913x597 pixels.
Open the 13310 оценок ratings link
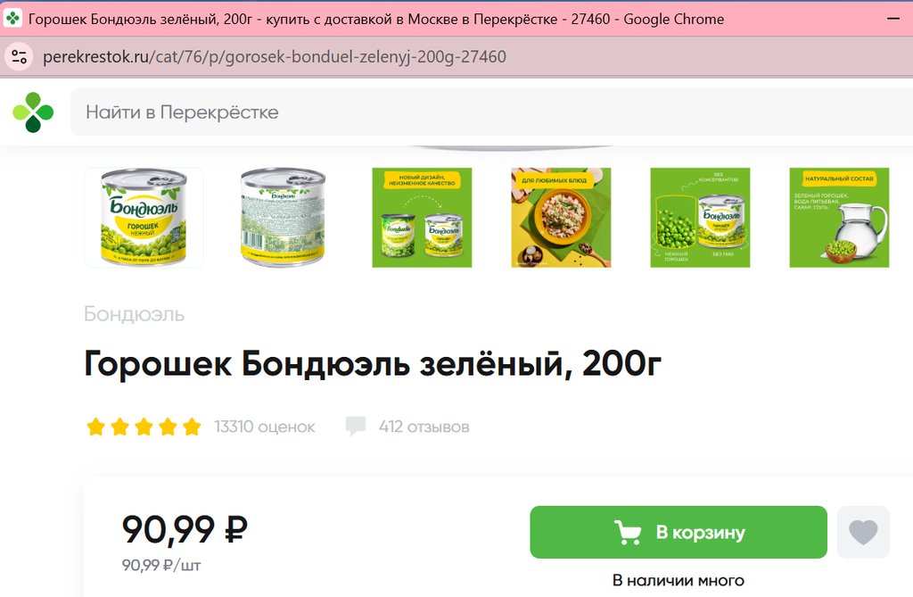pos(264,427)
